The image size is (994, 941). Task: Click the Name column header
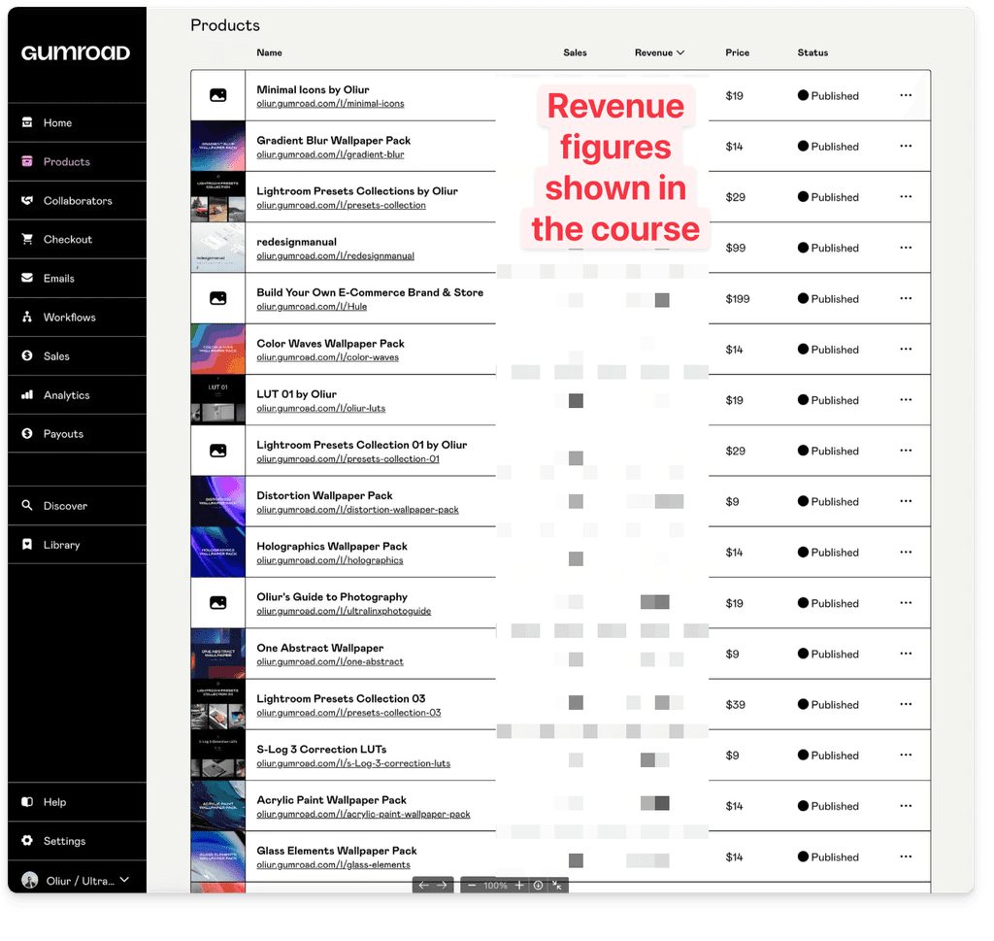pos(270,52)
